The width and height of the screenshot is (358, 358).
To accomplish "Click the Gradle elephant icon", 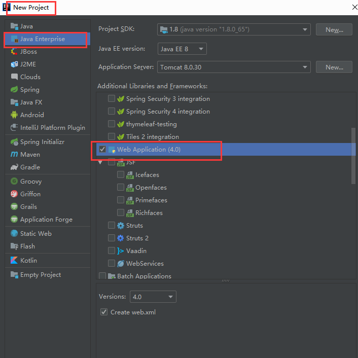I will 14,167.
